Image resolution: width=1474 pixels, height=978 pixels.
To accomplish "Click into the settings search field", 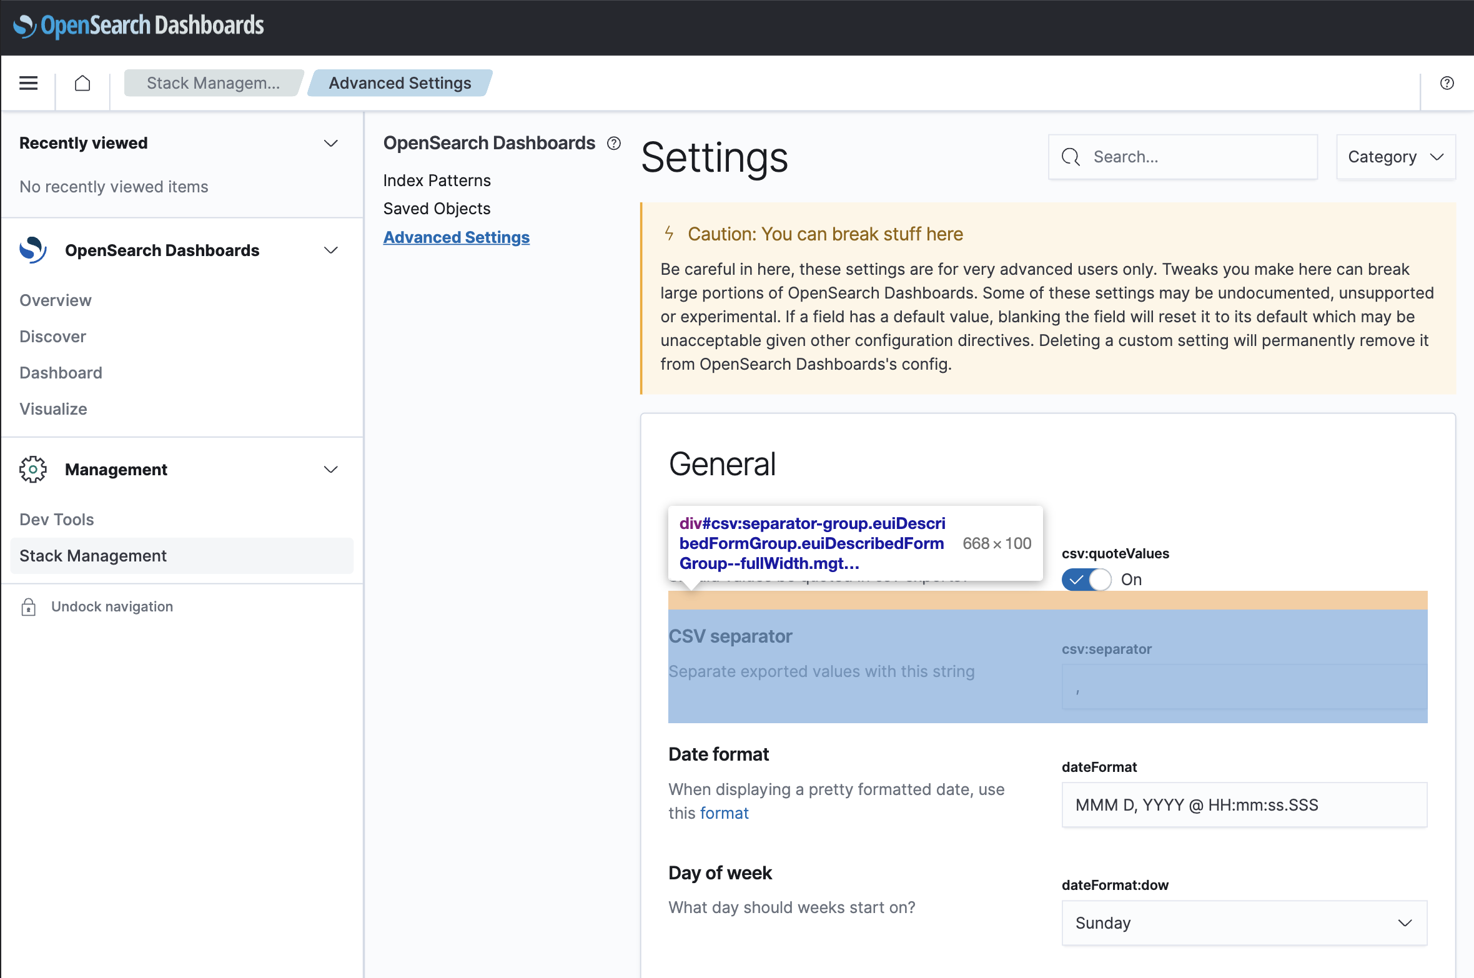I will click(1187, 157).
